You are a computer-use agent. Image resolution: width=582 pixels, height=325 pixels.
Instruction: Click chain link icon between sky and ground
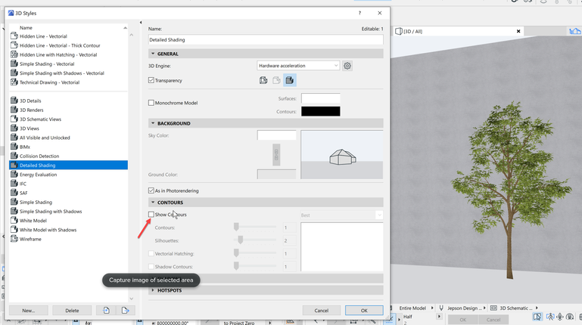276,154
